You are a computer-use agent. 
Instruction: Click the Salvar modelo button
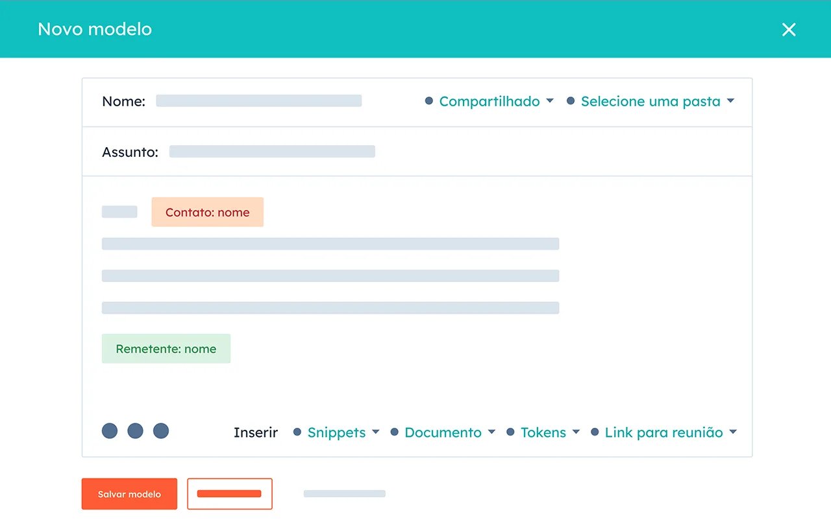point(129,493)
